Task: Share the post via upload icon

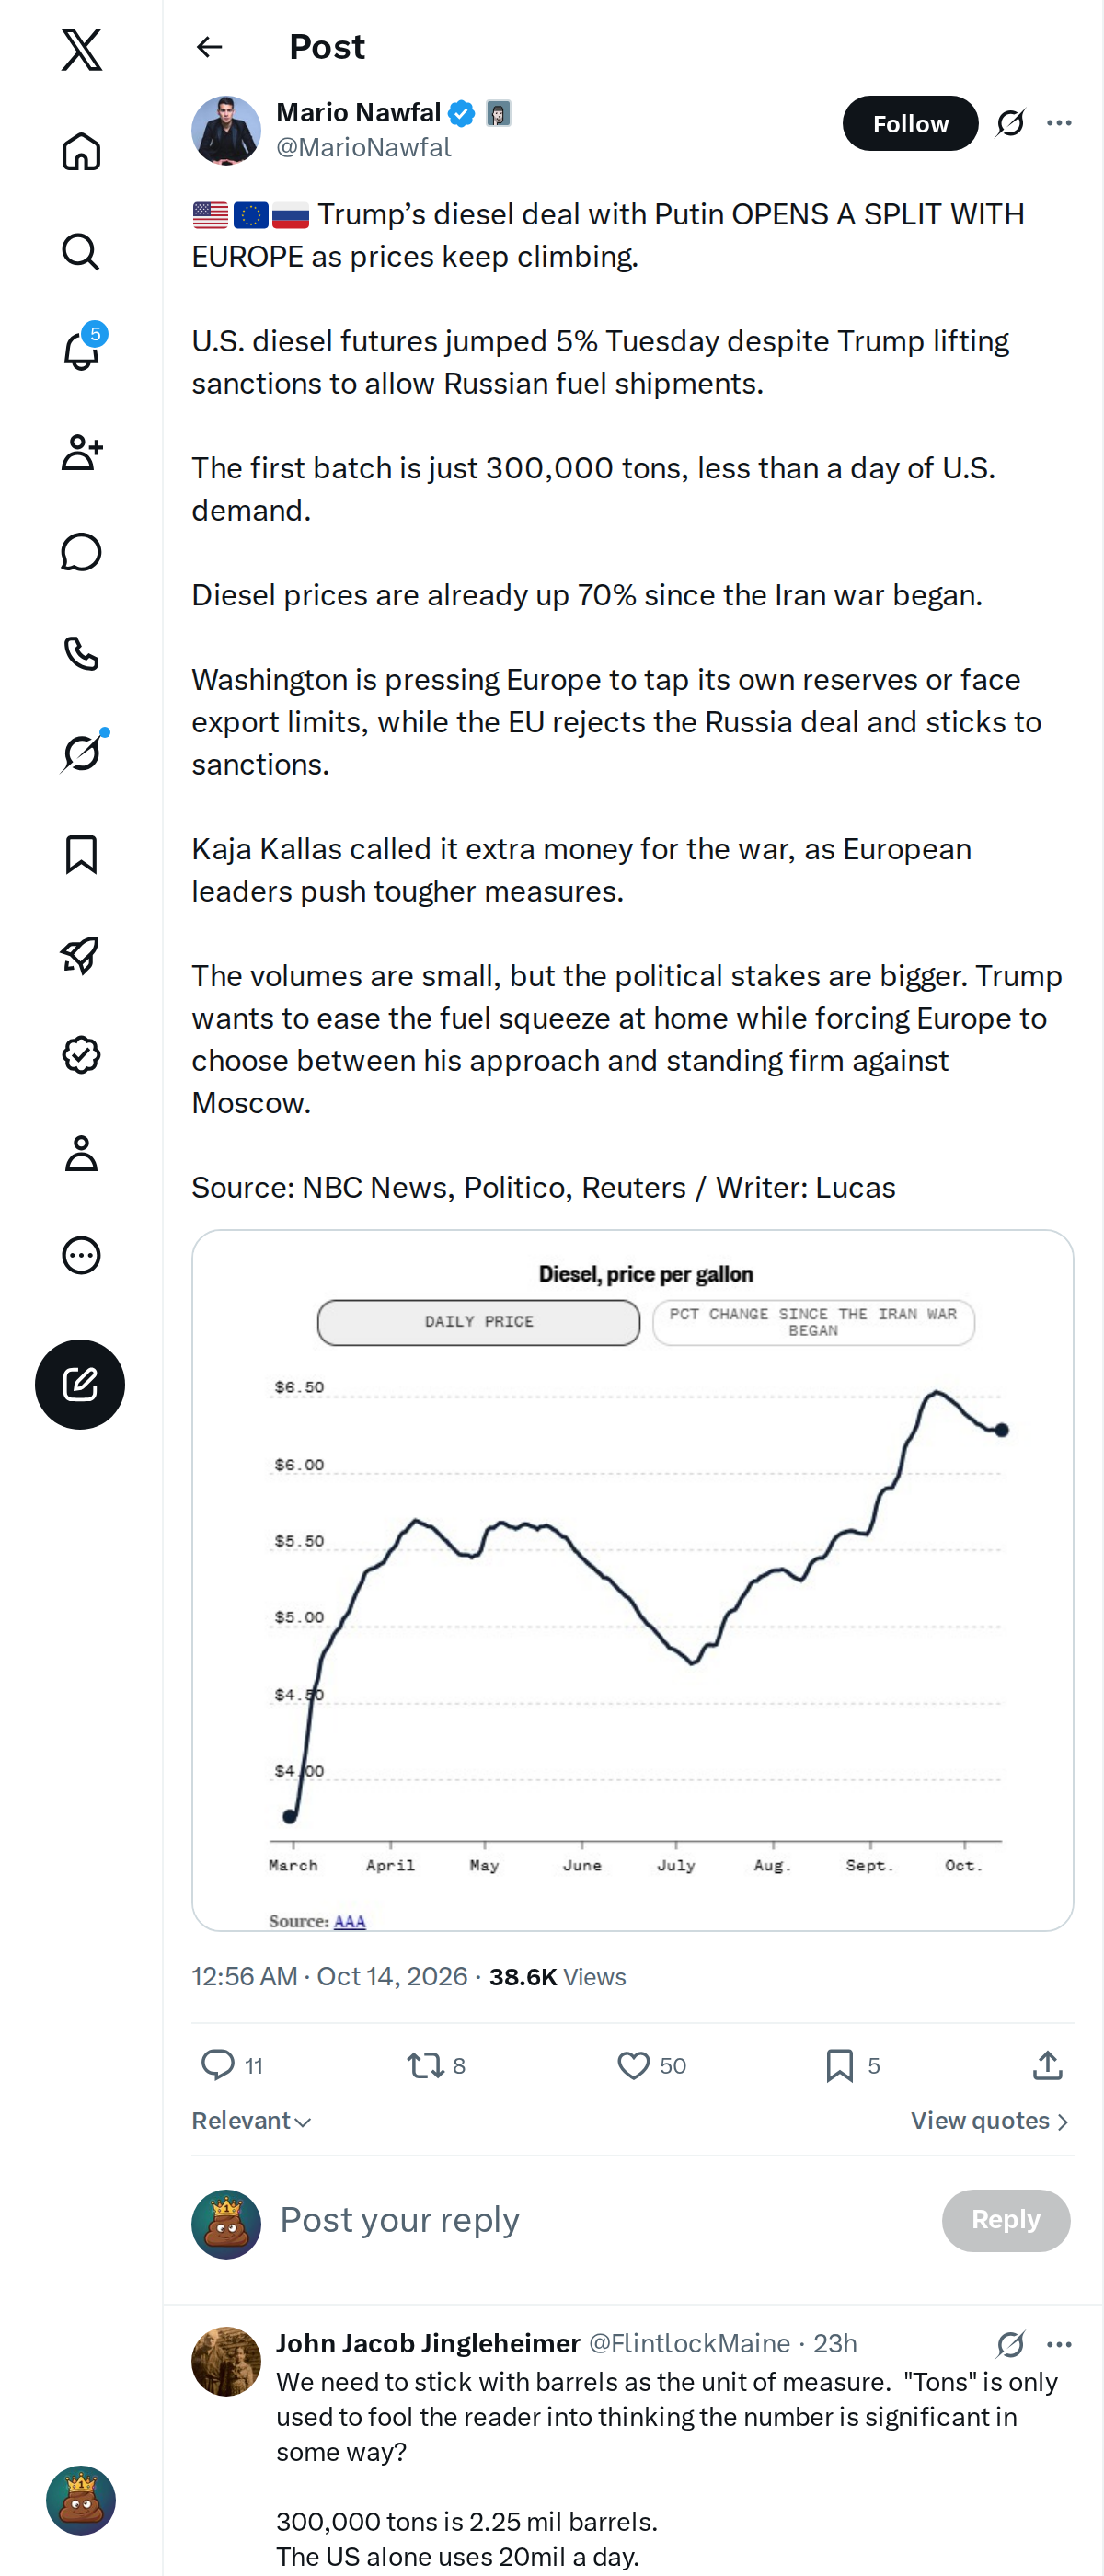Action: coord(1047,2065)
